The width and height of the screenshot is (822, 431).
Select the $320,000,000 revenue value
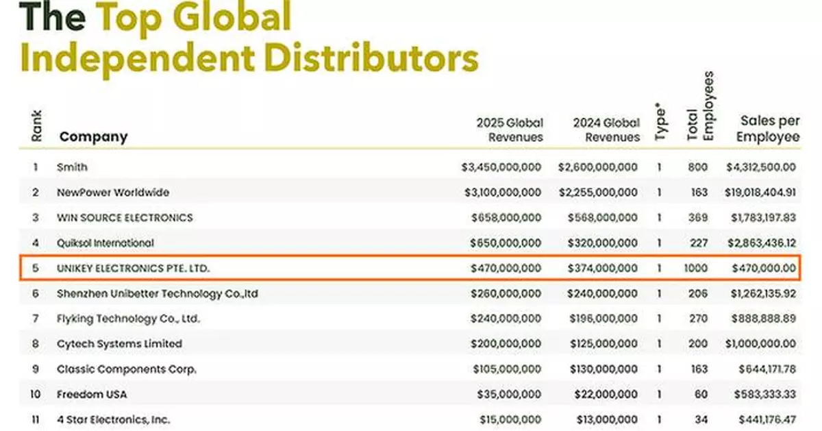[603, 243]
